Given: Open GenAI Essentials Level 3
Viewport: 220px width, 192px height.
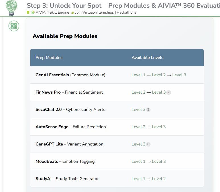Looking at the screenshot, I should (179, 75).
